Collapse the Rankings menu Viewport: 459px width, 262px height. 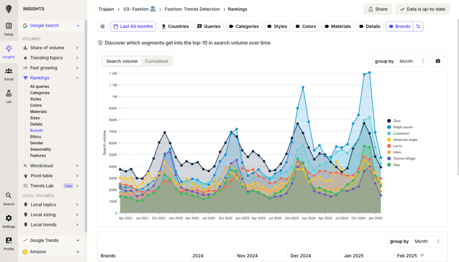click(77, 78)
